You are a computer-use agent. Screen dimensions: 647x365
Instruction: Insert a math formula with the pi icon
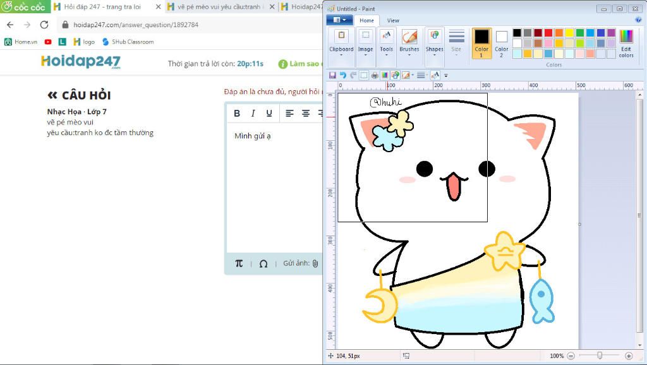[239, 263]
